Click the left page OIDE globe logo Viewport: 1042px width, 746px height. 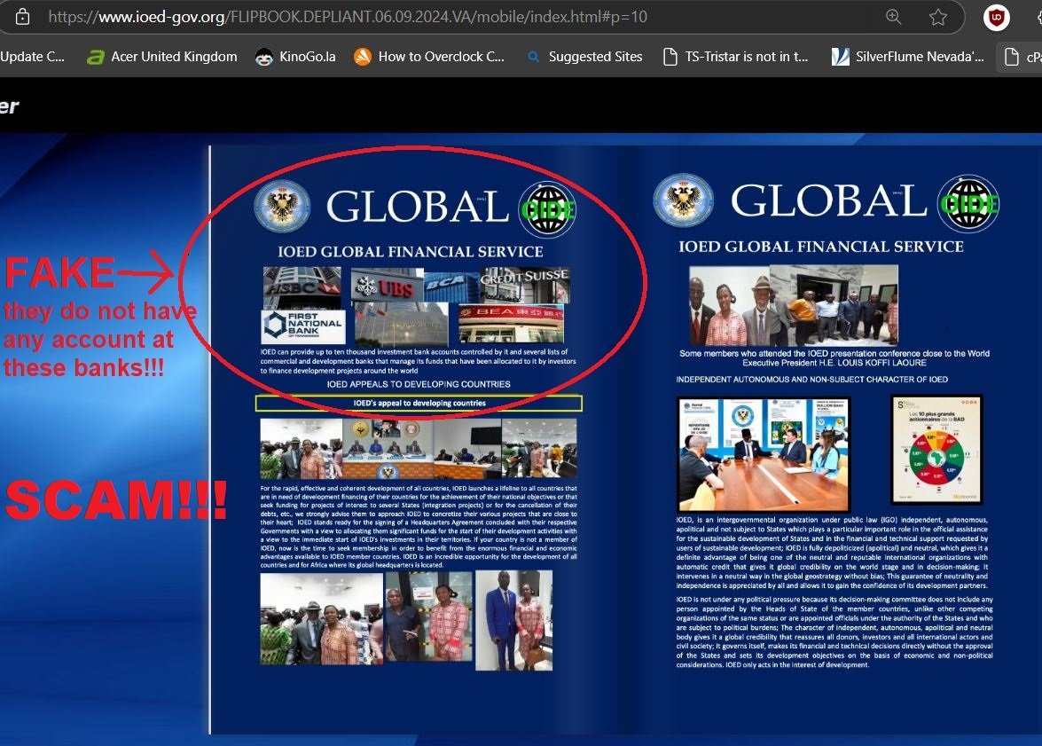(x=547, y=209)
